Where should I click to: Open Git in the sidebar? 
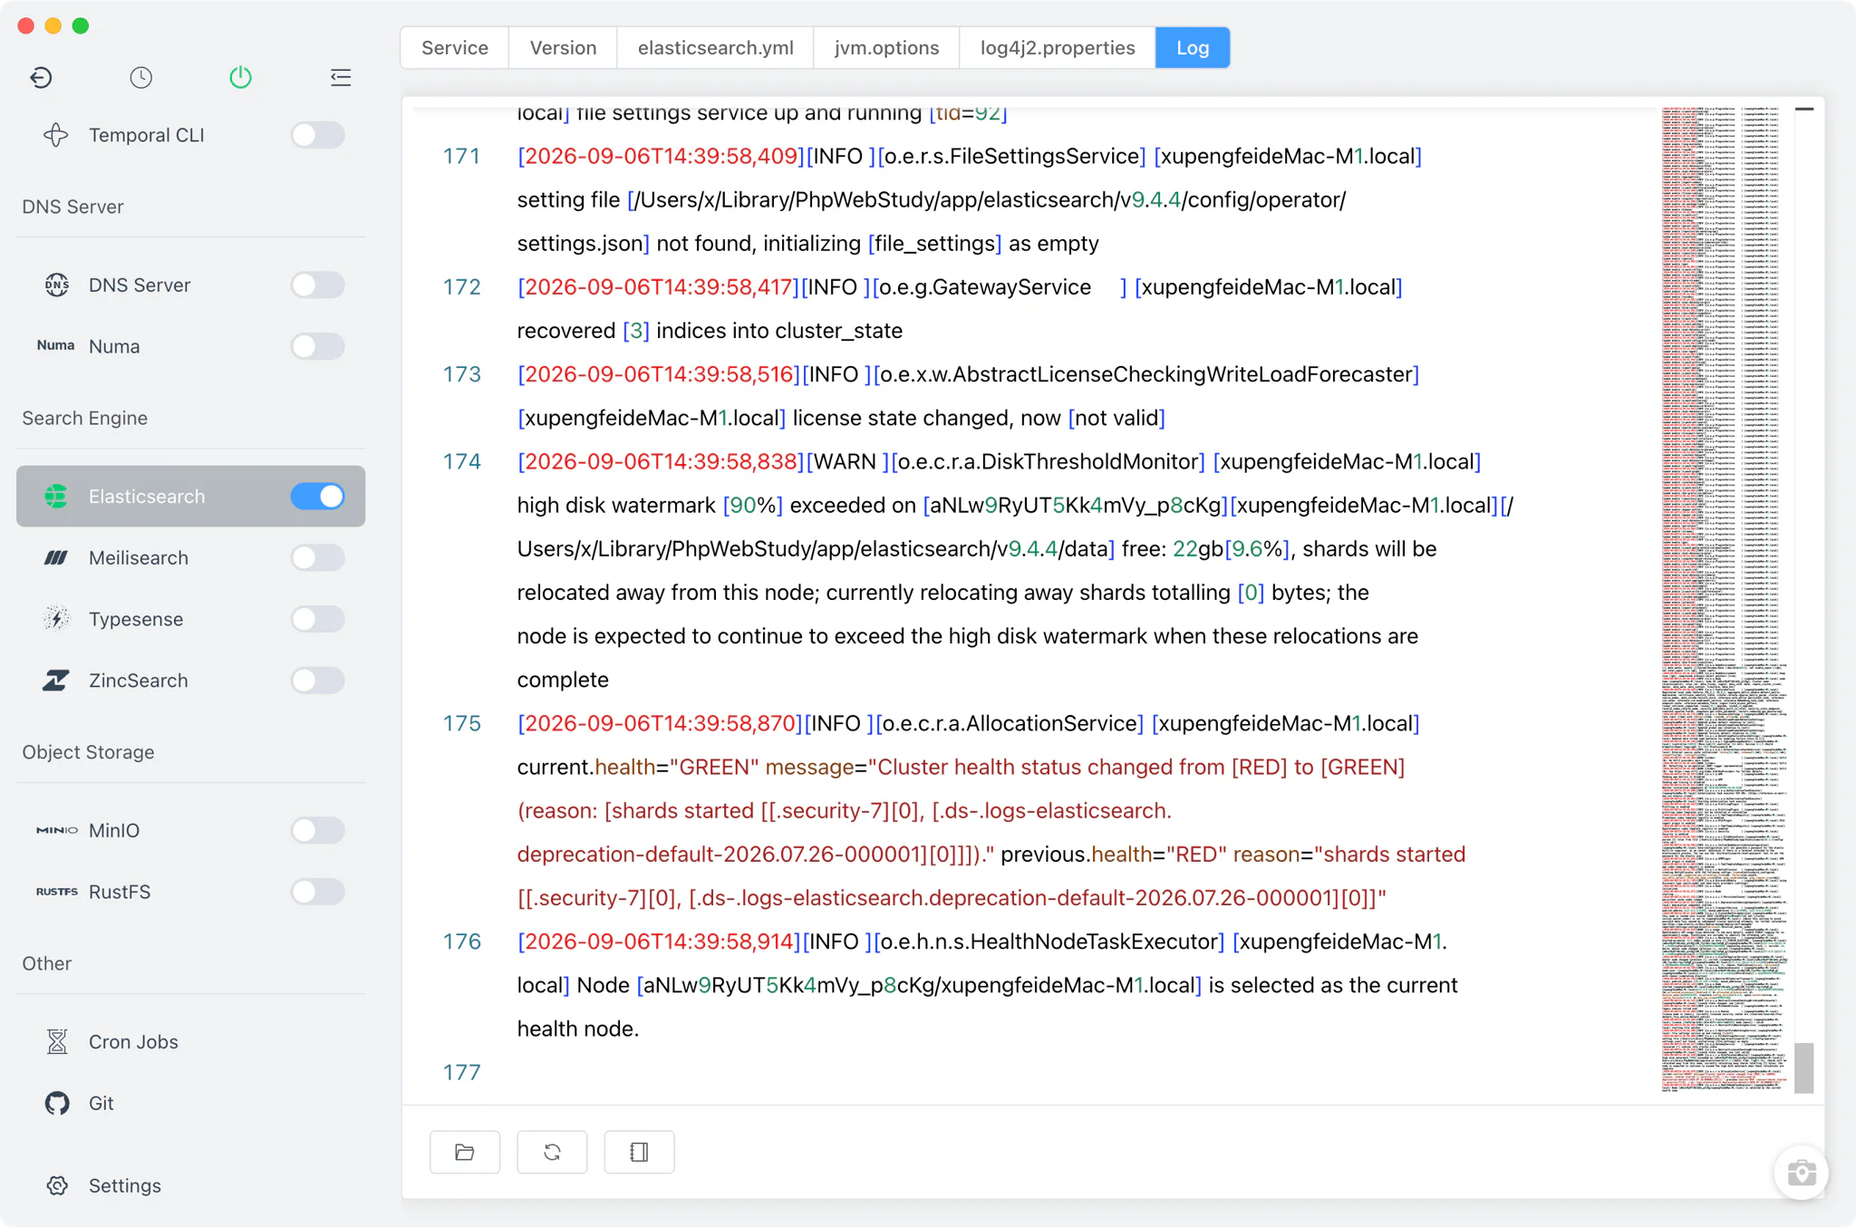(190, 1103)
